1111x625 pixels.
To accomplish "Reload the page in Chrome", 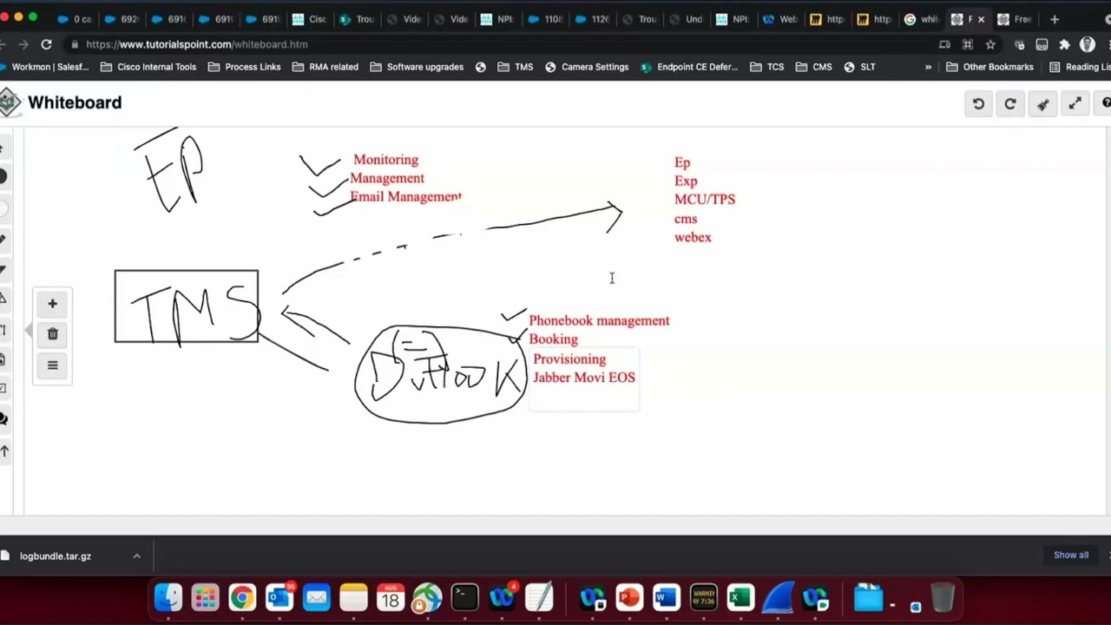I will point(46,44).
